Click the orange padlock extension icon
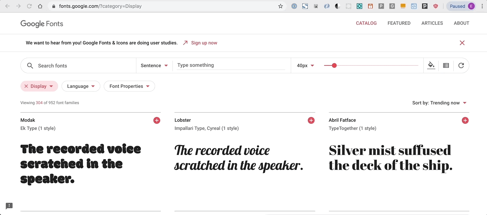The image size is (487, 215). [x=370, y=6]
